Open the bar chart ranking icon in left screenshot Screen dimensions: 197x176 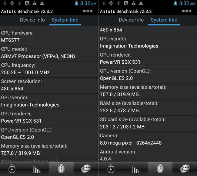pyautogui.click(x=37, y=169)
